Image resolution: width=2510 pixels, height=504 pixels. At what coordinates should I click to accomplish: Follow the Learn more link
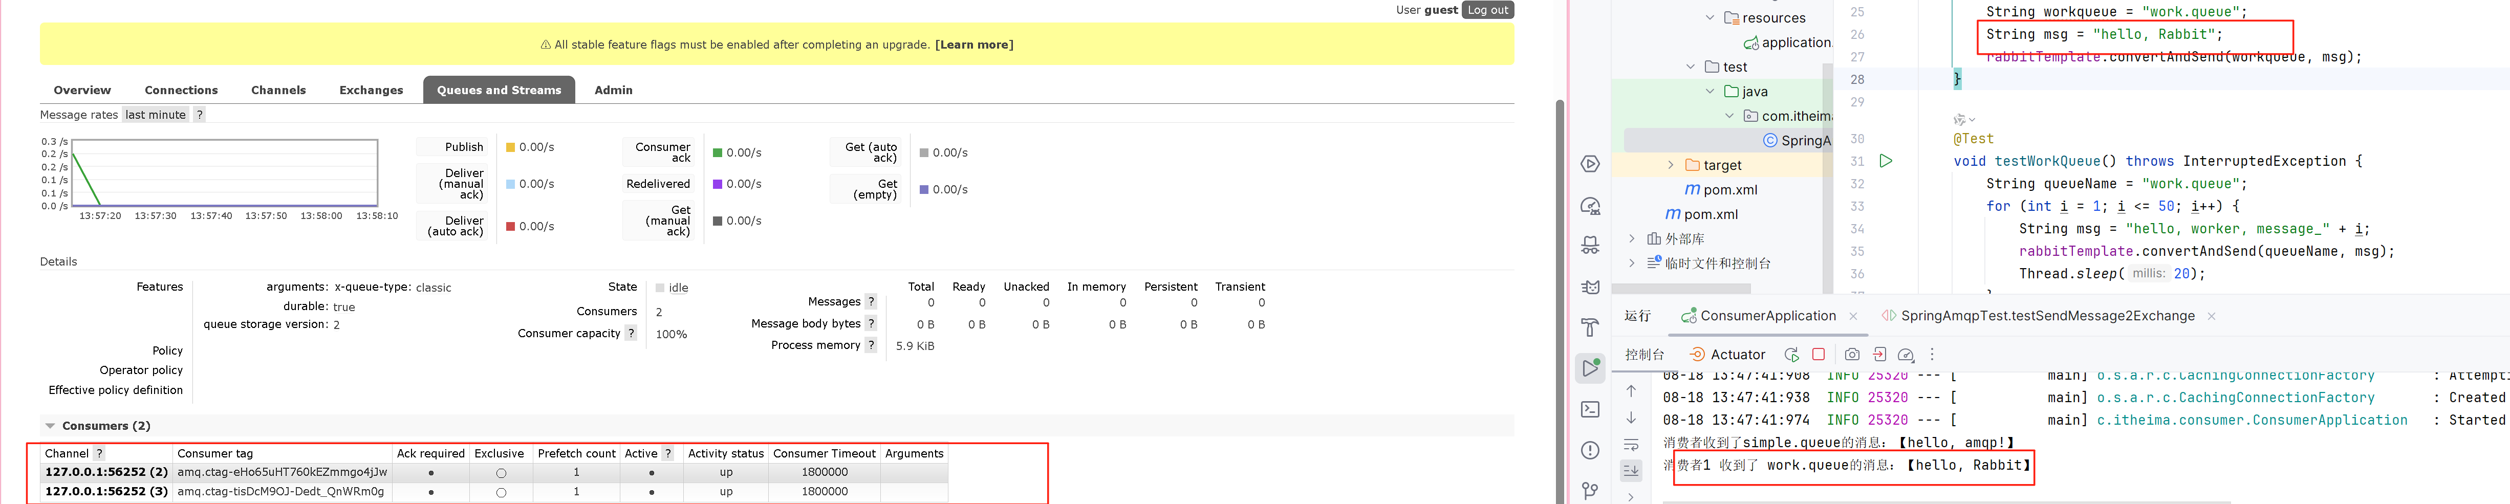[x=973, y=45]
